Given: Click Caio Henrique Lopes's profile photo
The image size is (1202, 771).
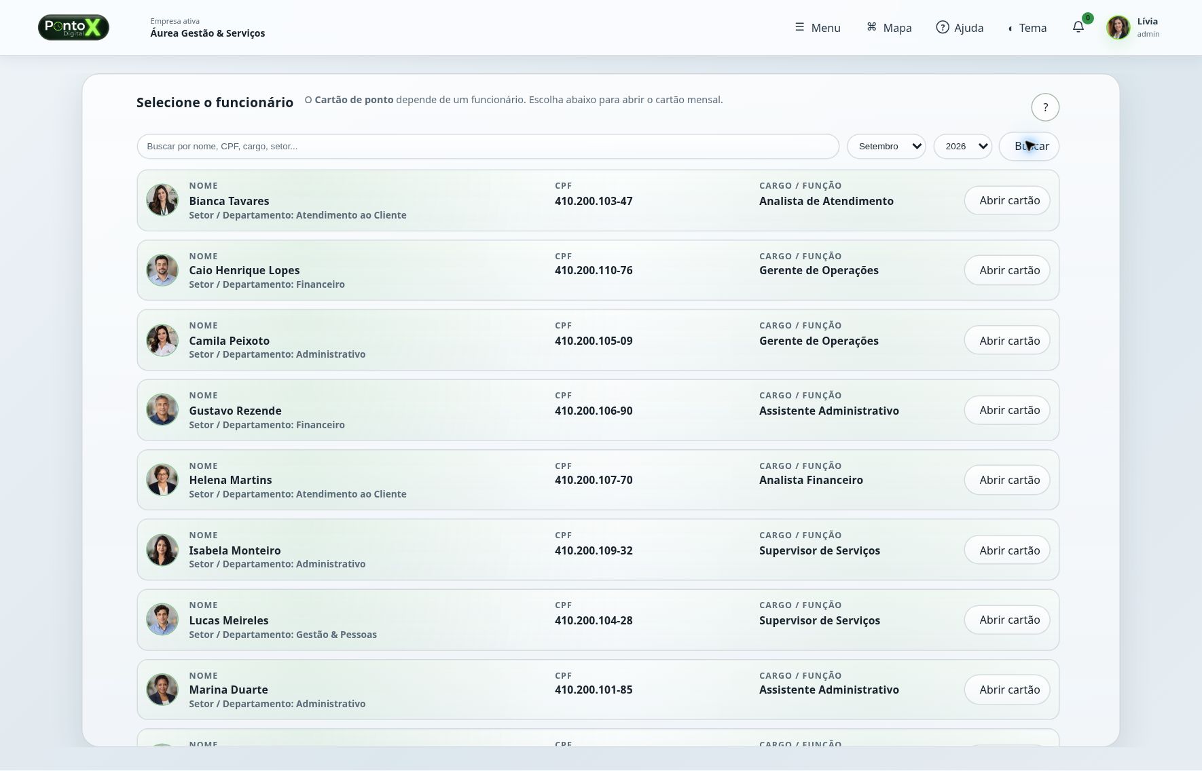Looking at the screenshot, I should coord(162,270).
